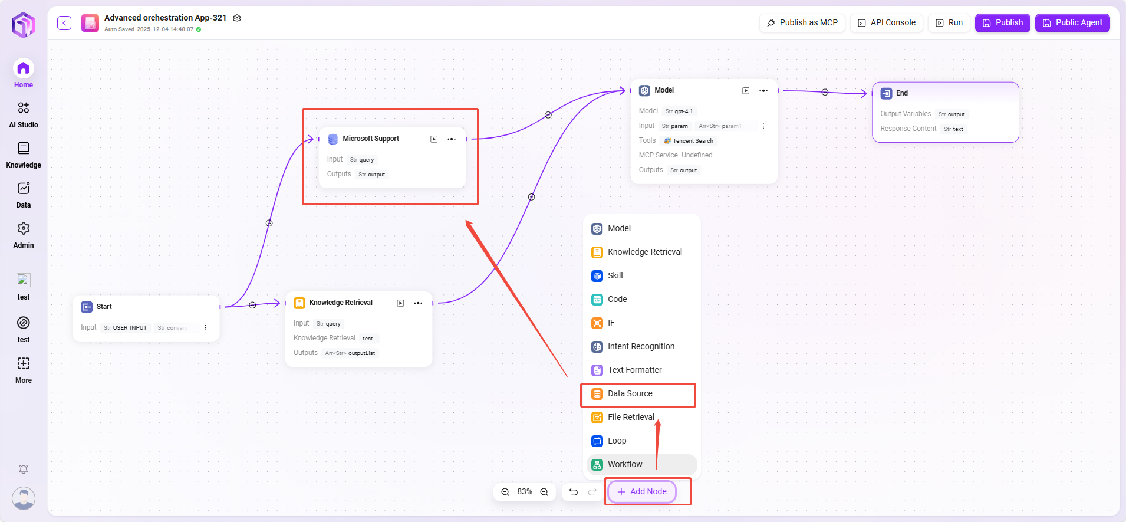
Task: Open AI Studio in sidebar
Action: (x=24, y=114)
